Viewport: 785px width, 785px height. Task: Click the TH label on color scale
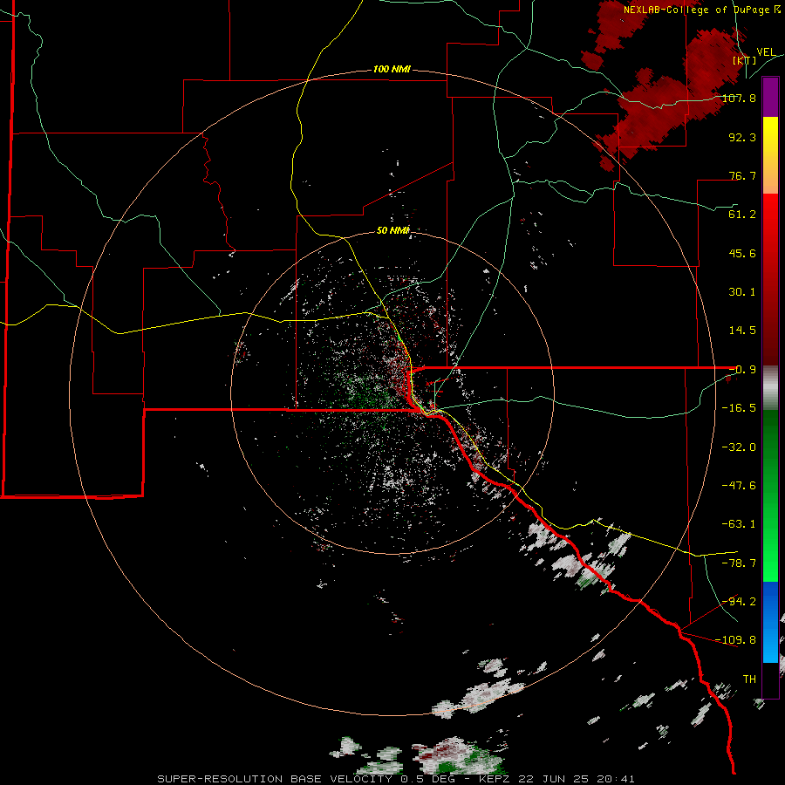pos(749,679)
